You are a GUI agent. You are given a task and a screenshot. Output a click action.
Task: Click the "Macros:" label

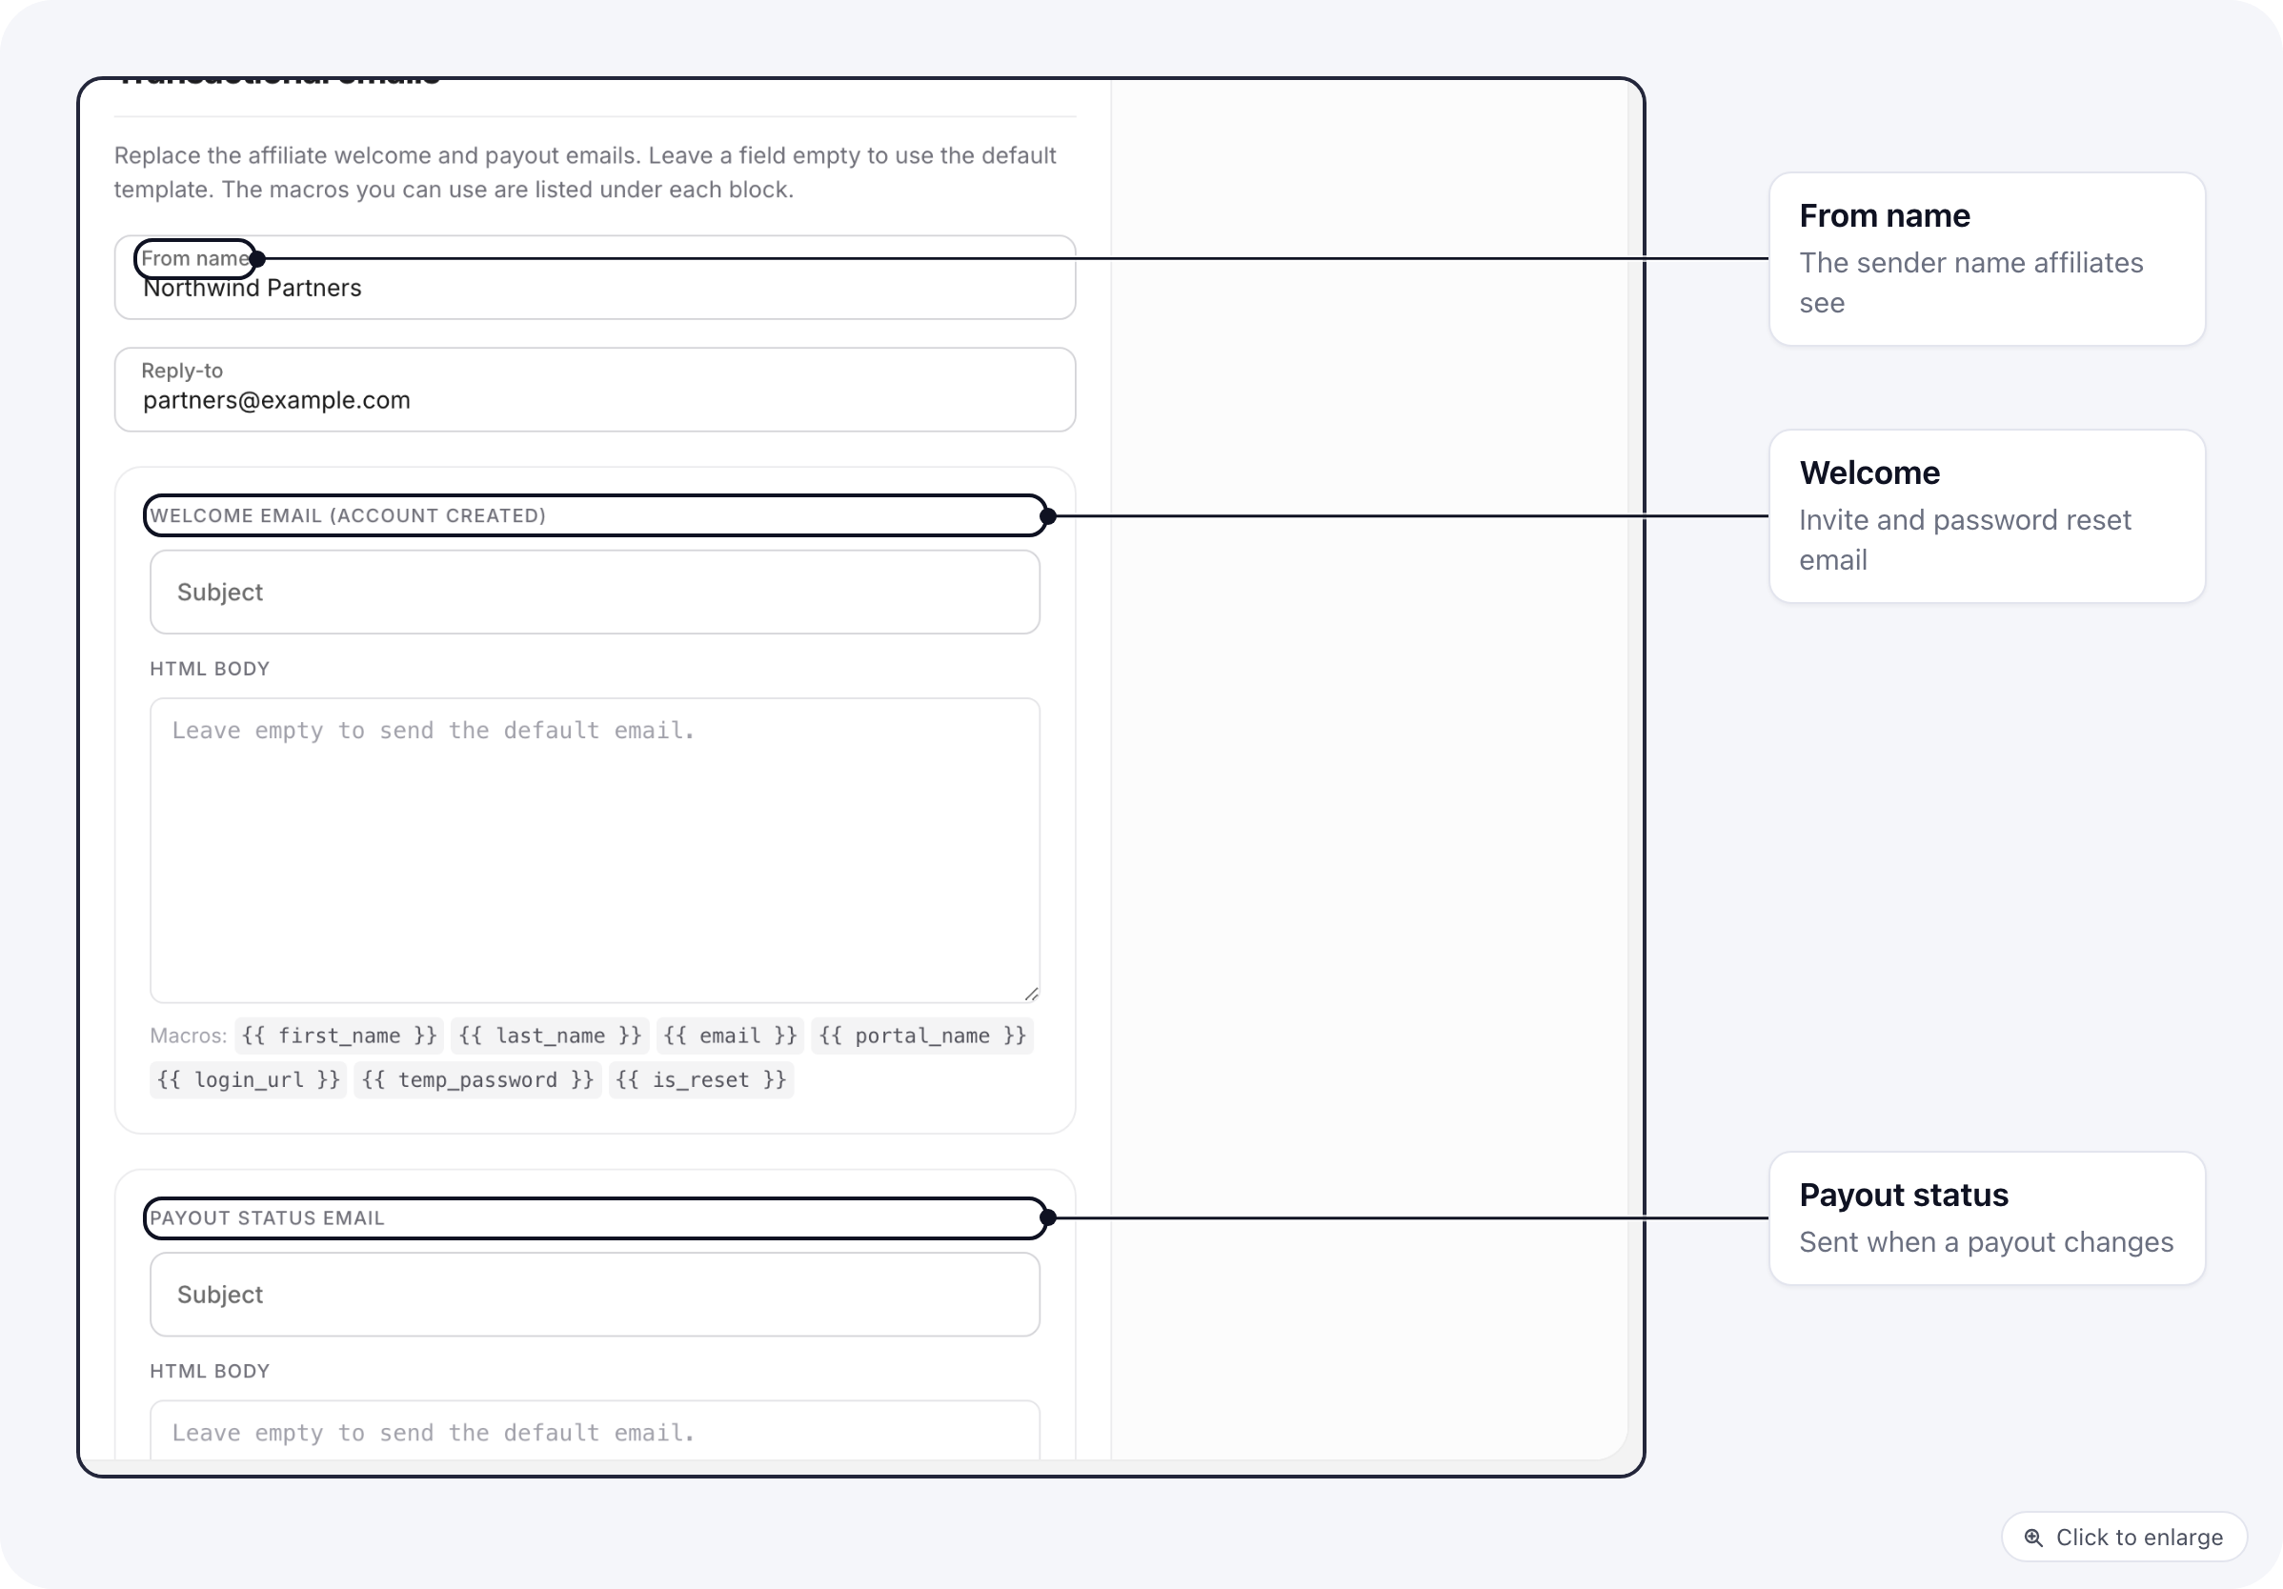188,1036
